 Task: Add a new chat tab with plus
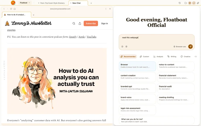tap(91, 3)
